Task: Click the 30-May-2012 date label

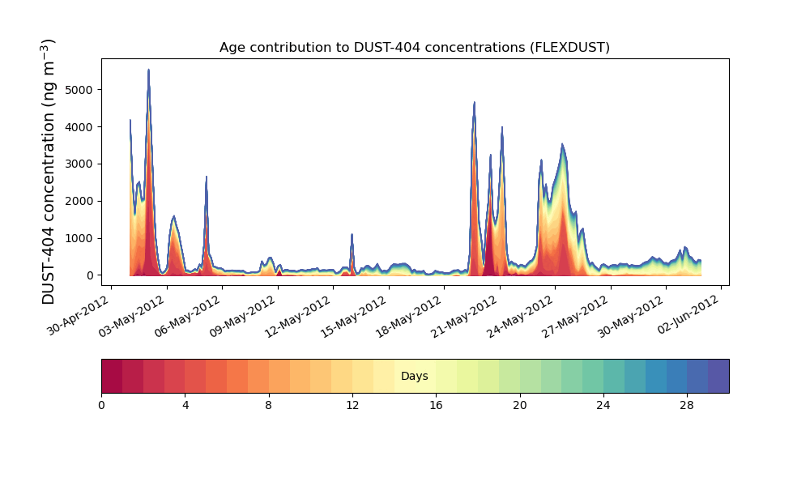Action: [x=632, y=316]
